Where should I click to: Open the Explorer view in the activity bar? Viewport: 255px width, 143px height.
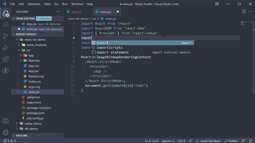(6, 13)
